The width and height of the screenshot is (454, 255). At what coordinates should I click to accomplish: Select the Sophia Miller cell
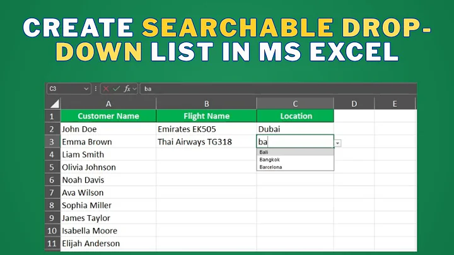[108, 205]
